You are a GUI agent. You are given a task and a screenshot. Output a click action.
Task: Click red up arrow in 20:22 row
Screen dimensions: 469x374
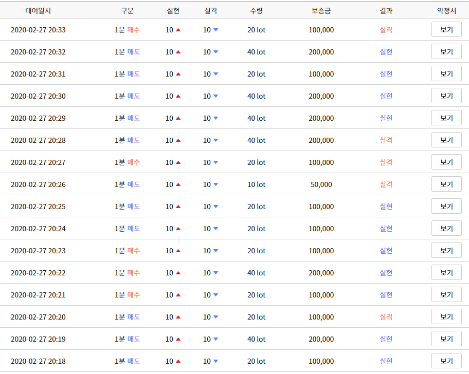(x=178, y=273)
